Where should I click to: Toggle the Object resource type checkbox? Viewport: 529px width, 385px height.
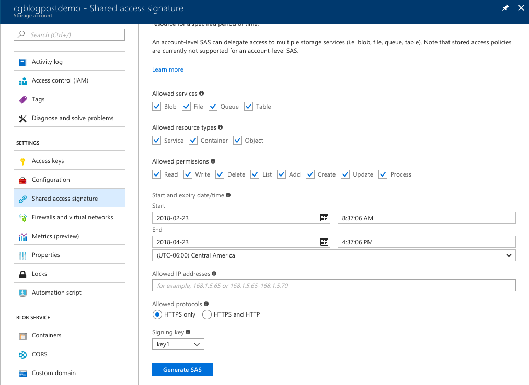[237, 141]
